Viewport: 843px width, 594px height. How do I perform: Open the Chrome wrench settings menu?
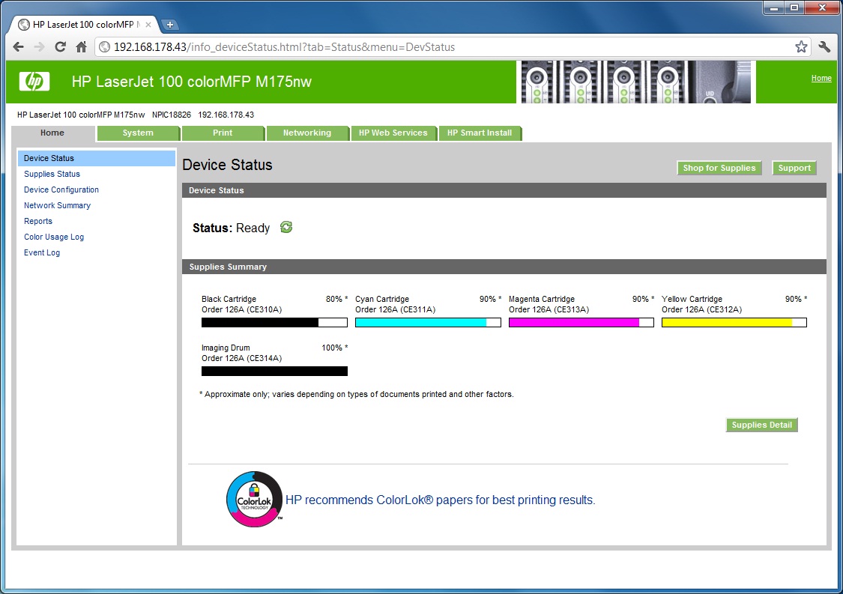tap(824, 47)
